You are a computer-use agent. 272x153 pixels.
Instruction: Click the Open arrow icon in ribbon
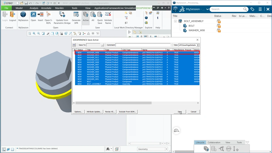coord(33,14)
